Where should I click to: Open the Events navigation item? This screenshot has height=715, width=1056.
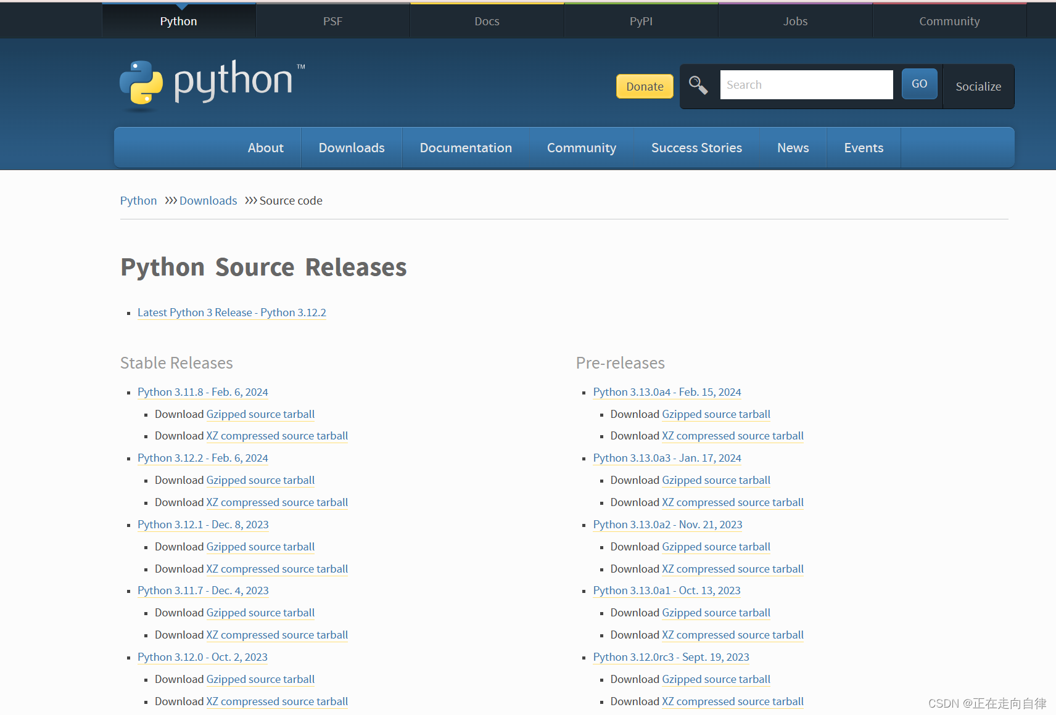[x=863, y=148]
